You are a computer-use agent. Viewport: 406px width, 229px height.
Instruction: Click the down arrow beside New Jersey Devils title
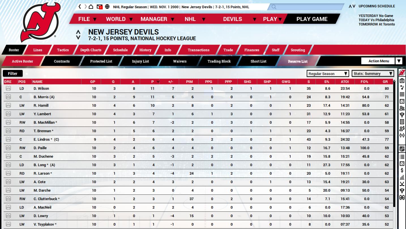pos(78,37)
